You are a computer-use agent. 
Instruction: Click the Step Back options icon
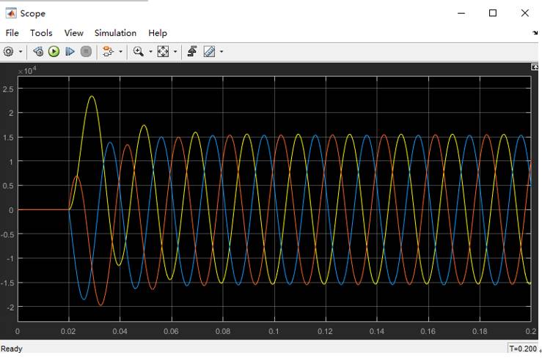[38, 52]
